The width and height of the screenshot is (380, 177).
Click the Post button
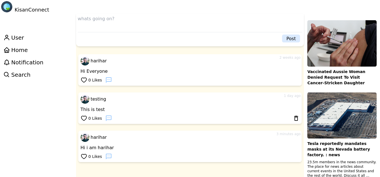click(291, 38)
